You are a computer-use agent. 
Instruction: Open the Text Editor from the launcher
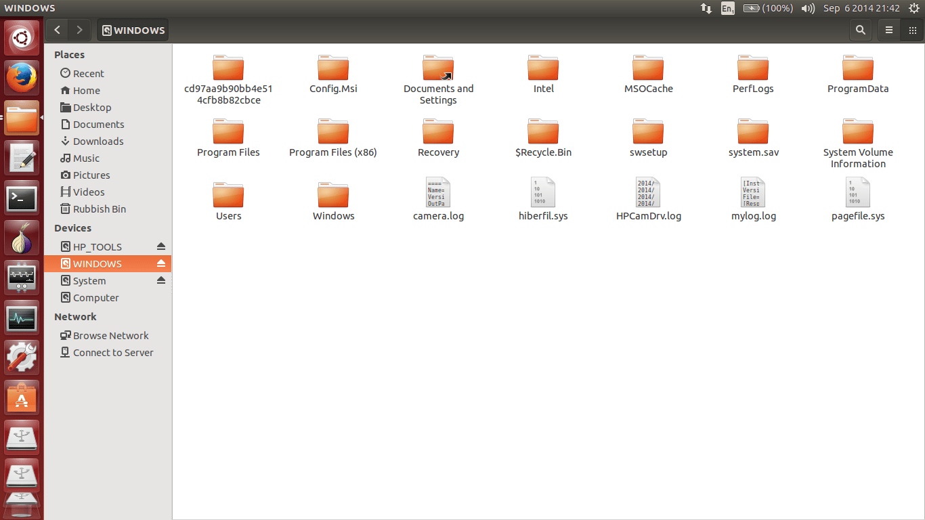click(x=22, y=158)
